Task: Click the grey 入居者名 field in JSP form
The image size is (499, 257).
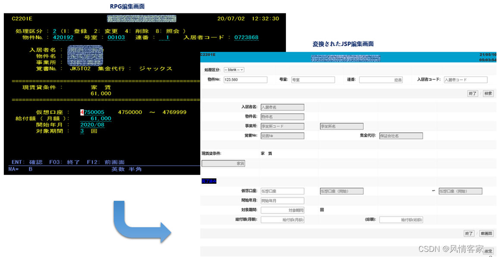Action: (282, 107)
